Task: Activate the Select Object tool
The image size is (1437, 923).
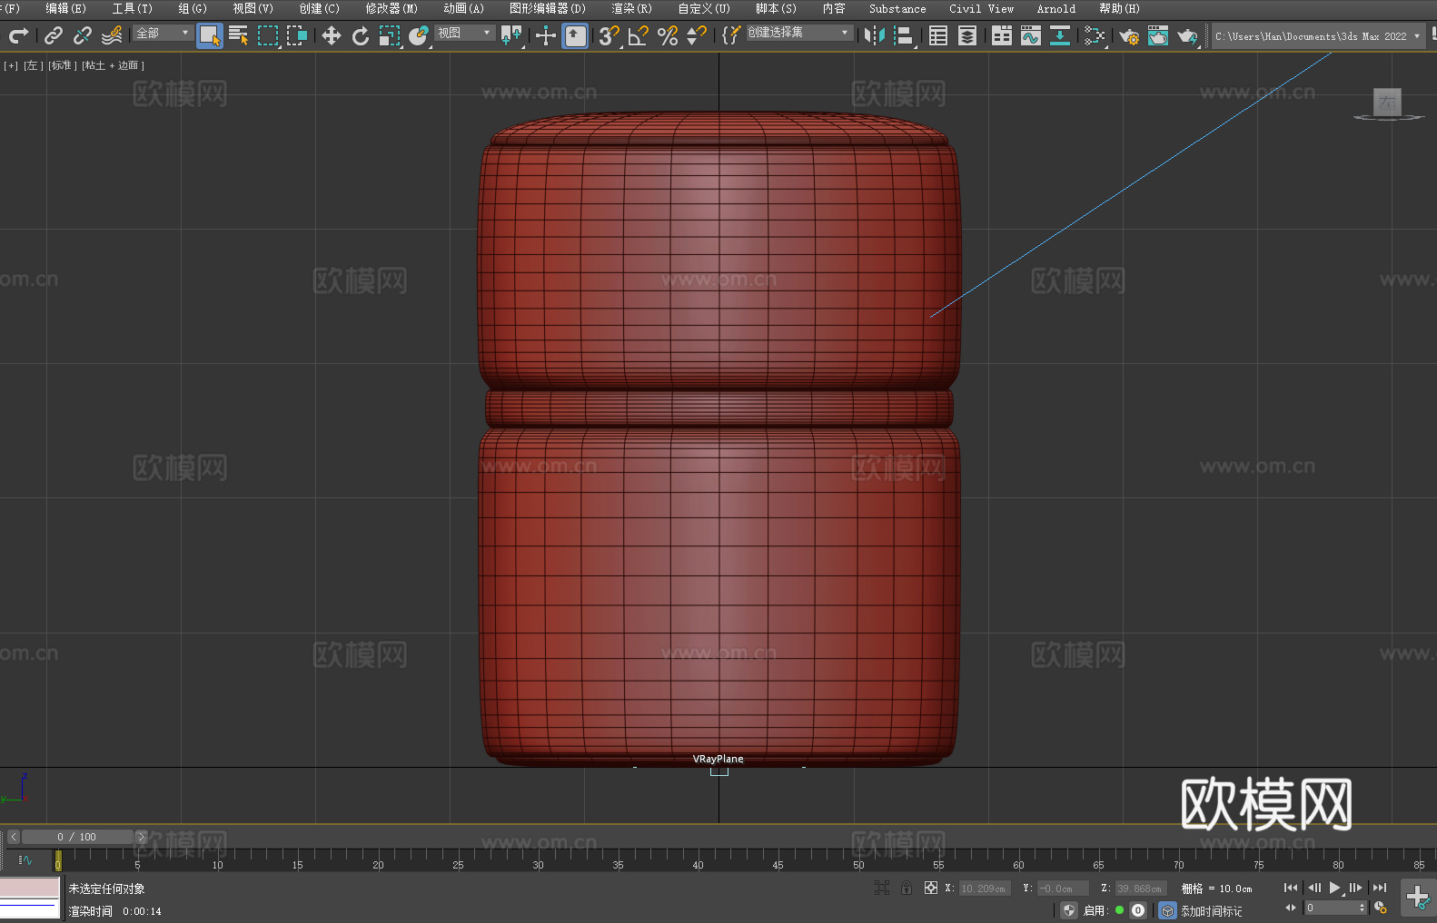Action: tap(210, 35)
